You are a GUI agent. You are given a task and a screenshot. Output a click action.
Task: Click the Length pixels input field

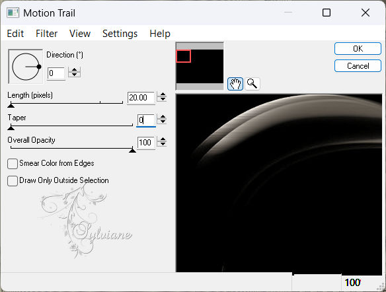(x=141, y=98)
